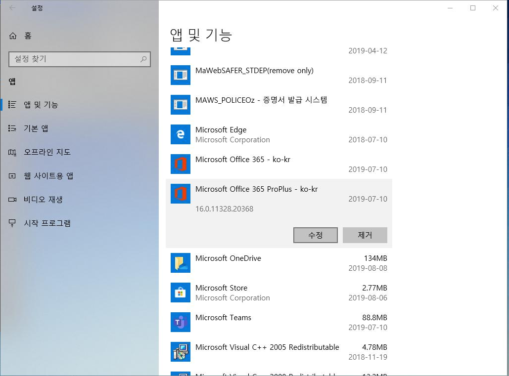Click the MAWS_POLICEOz app icon
The width and height of the screenshot is (509, 376).
[x=181, y=104]
